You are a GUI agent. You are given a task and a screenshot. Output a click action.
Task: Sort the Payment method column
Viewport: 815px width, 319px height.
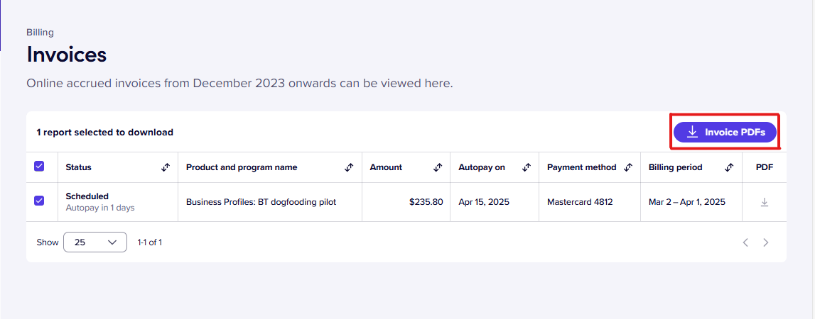(x=628, y=167)
